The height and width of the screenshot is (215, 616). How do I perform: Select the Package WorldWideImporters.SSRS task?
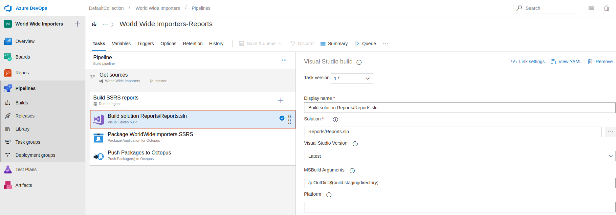pos(150,137)
